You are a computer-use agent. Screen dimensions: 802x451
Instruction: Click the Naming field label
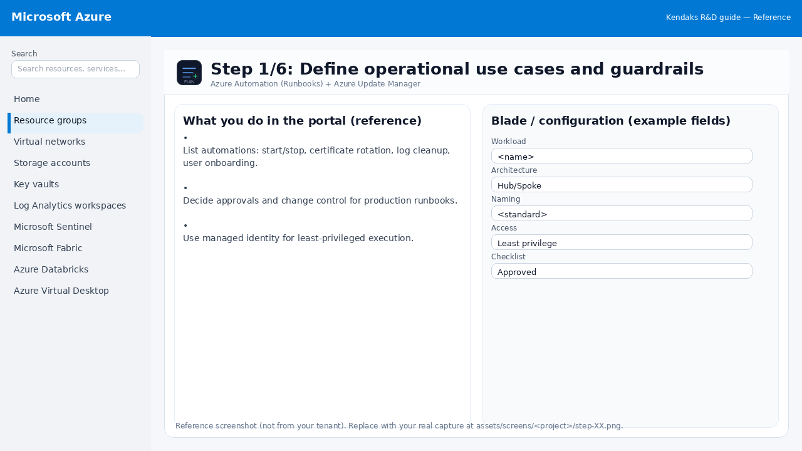(506, 199)
